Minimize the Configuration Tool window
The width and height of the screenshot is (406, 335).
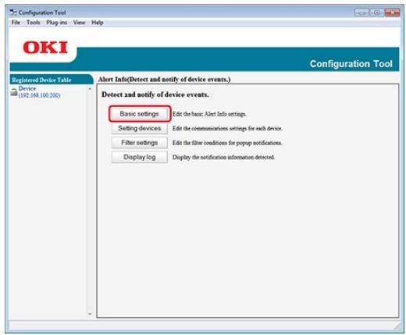tap(361, 12)
